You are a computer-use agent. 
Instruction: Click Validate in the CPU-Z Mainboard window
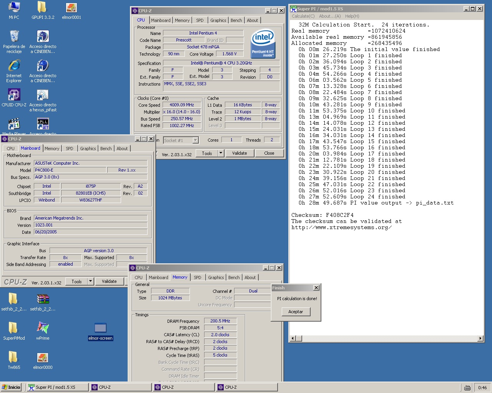click(x=109, y=281)
